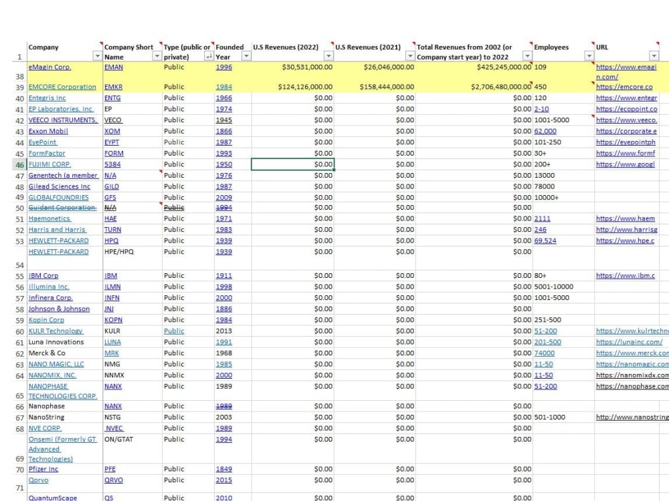Click the Pfizer Inc company link
The width and height of the screenshot is (669, 501).
43,469
